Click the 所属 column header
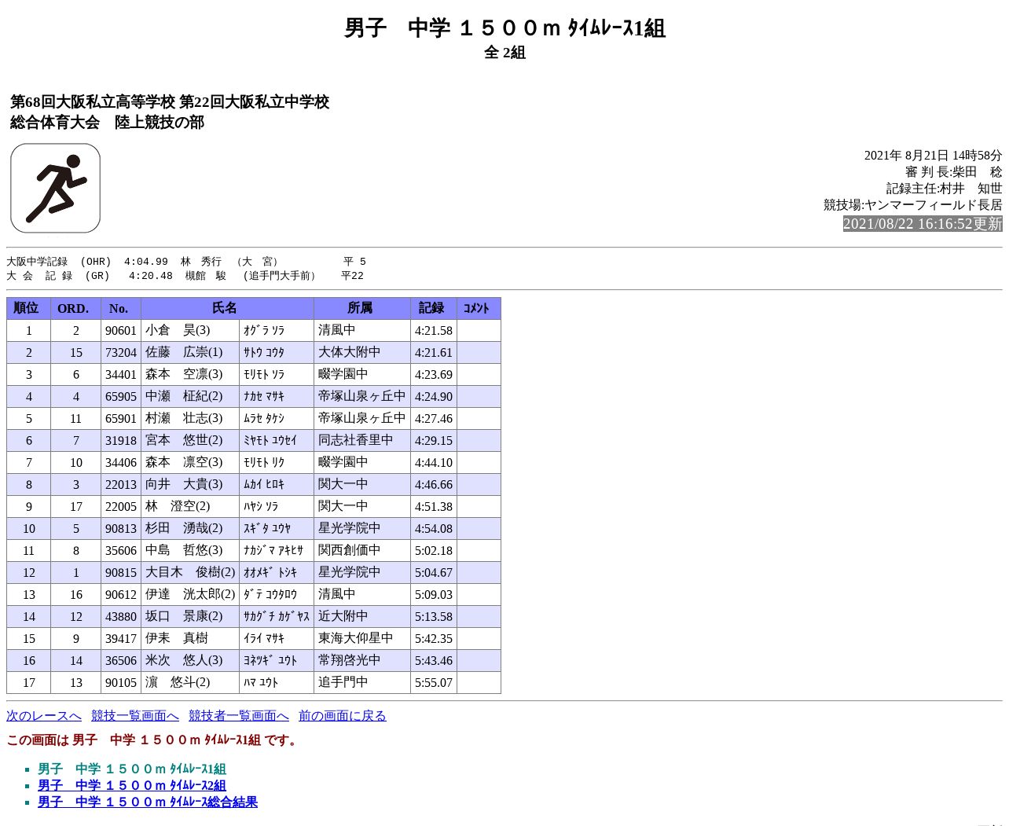Image resolution: width=1009 pixels, height=826 pixels. (362, 309)
